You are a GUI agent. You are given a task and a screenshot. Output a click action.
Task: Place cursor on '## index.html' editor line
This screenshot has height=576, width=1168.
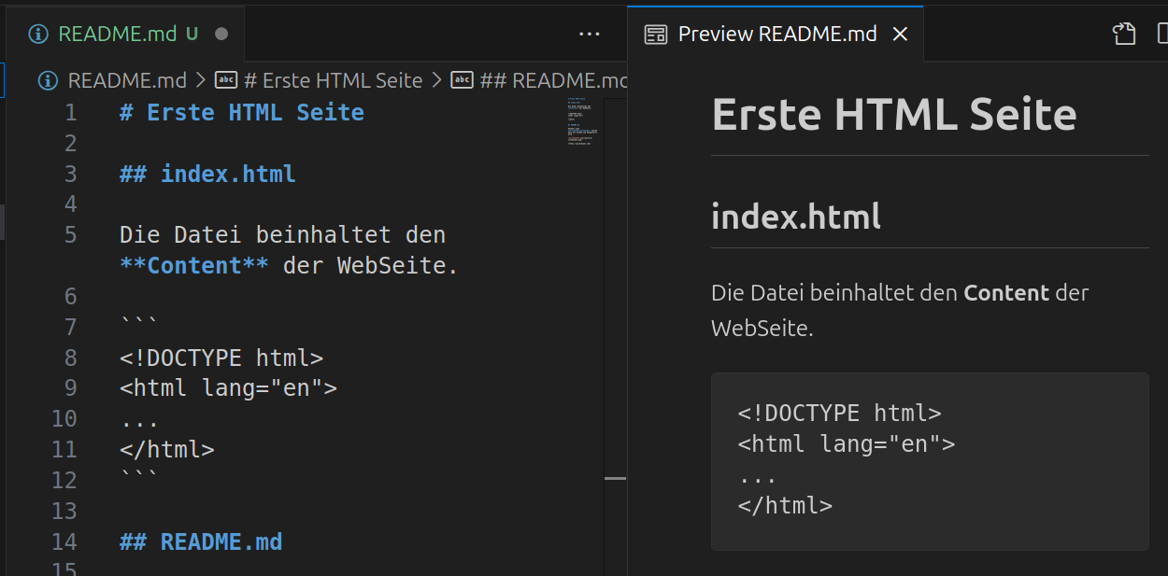227,174
